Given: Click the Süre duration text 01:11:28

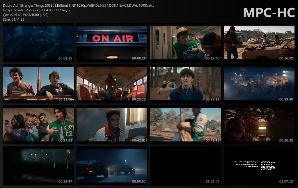Looking at the screenshot, I should click(x=13, y=19).
